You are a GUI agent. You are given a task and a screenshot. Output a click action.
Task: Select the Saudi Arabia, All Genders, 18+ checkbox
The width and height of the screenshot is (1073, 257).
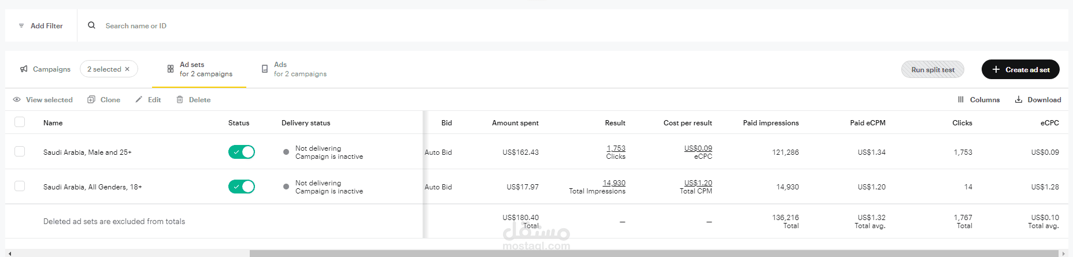(20, 186)
